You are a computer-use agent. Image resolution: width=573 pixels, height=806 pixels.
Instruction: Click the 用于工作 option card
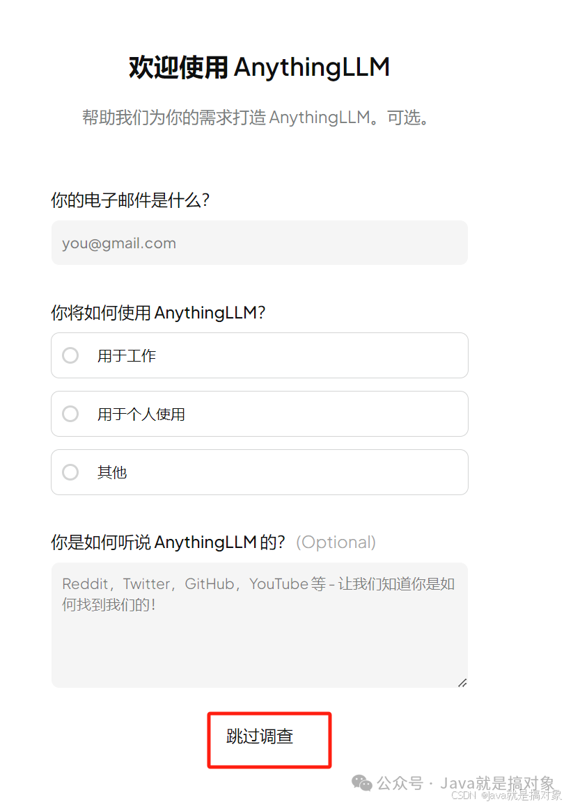point(259,355)
